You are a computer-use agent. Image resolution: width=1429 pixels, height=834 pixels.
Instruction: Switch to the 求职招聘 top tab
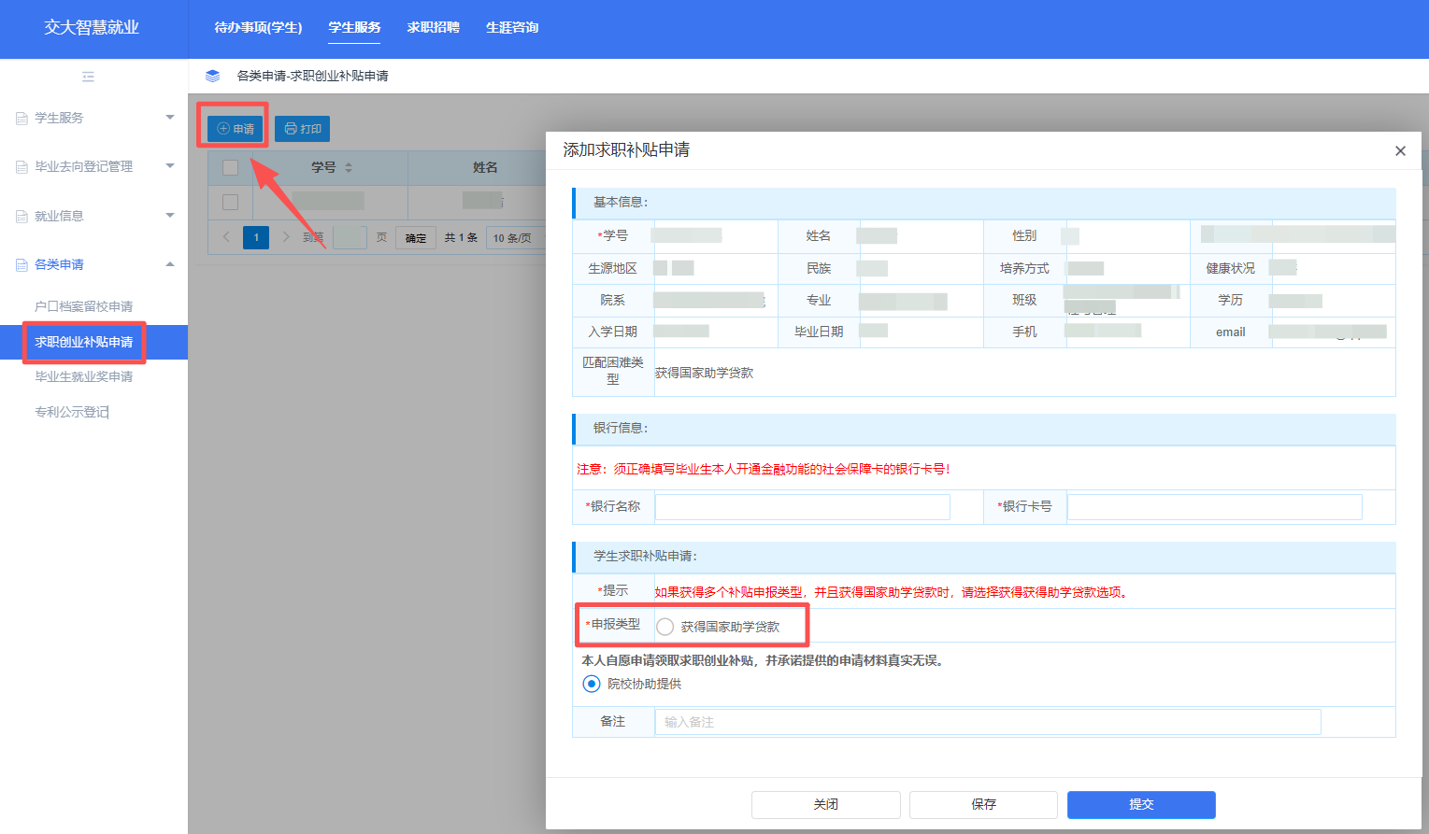click(433, 28)
